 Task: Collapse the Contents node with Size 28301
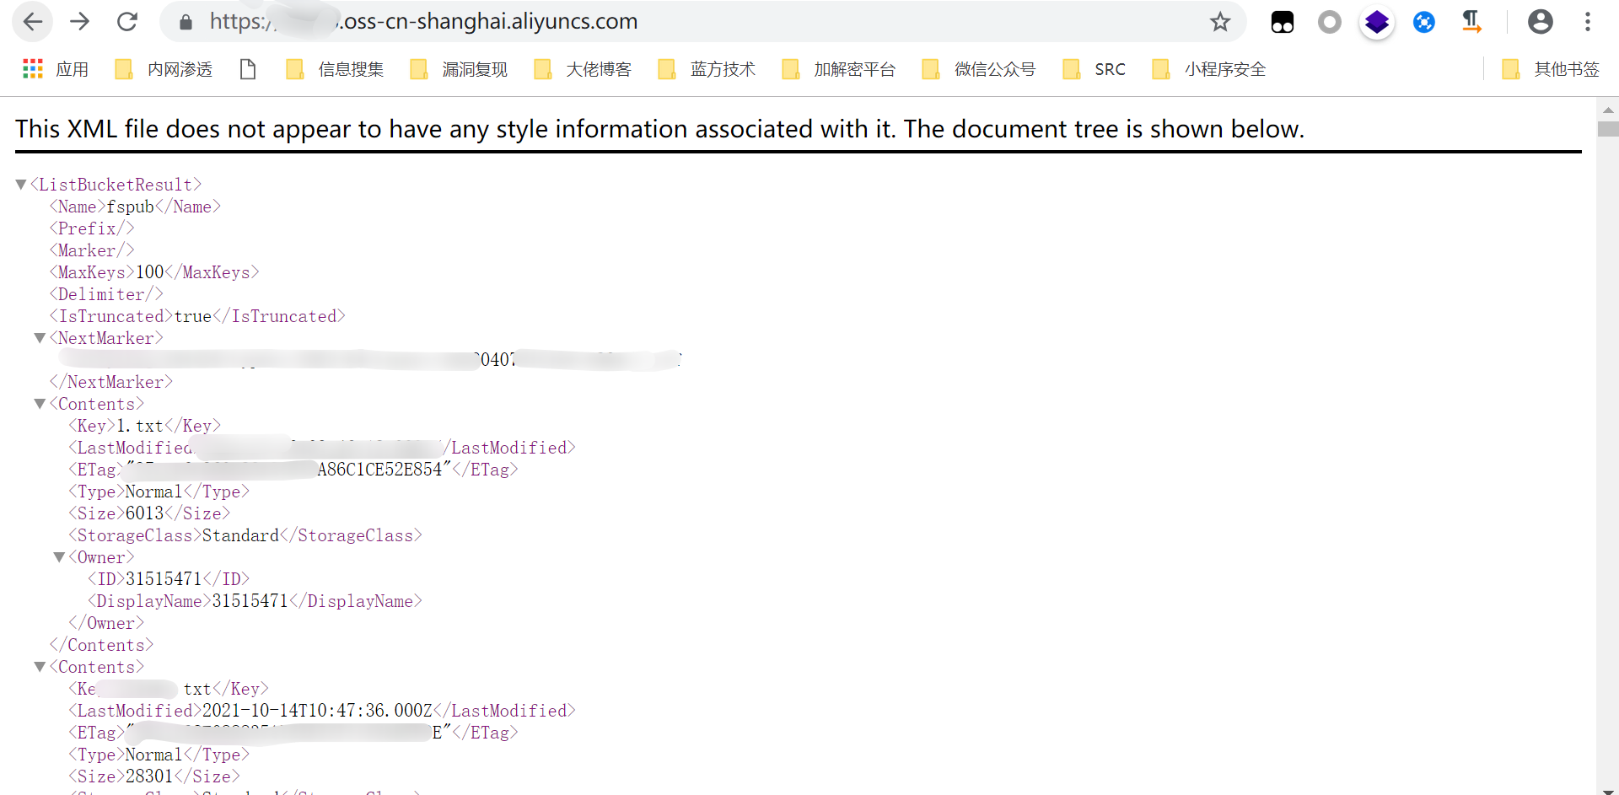40,667
